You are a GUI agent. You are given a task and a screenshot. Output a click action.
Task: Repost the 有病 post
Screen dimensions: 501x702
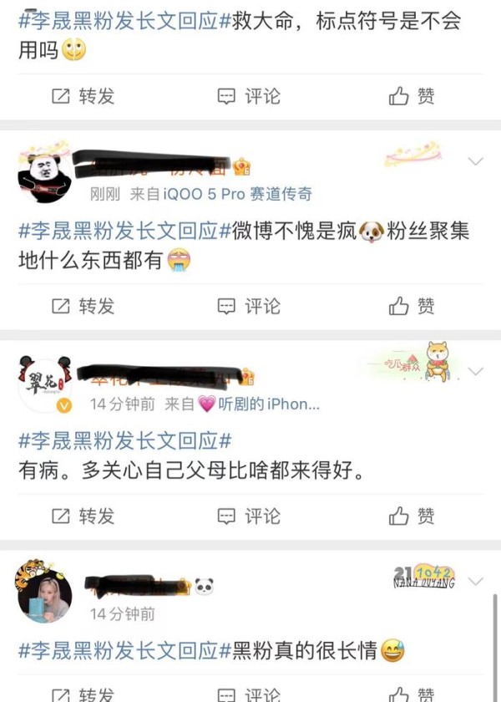click(x=83, y=516)
